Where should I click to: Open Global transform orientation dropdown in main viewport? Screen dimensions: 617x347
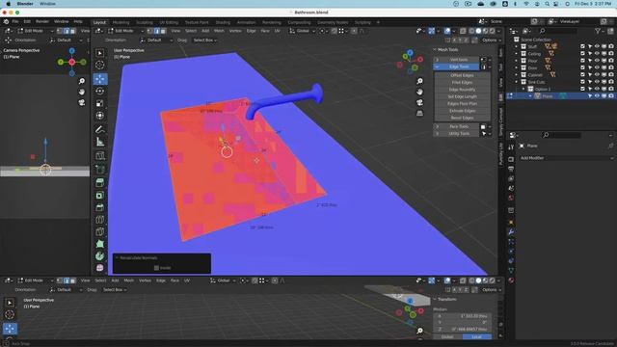302,31
